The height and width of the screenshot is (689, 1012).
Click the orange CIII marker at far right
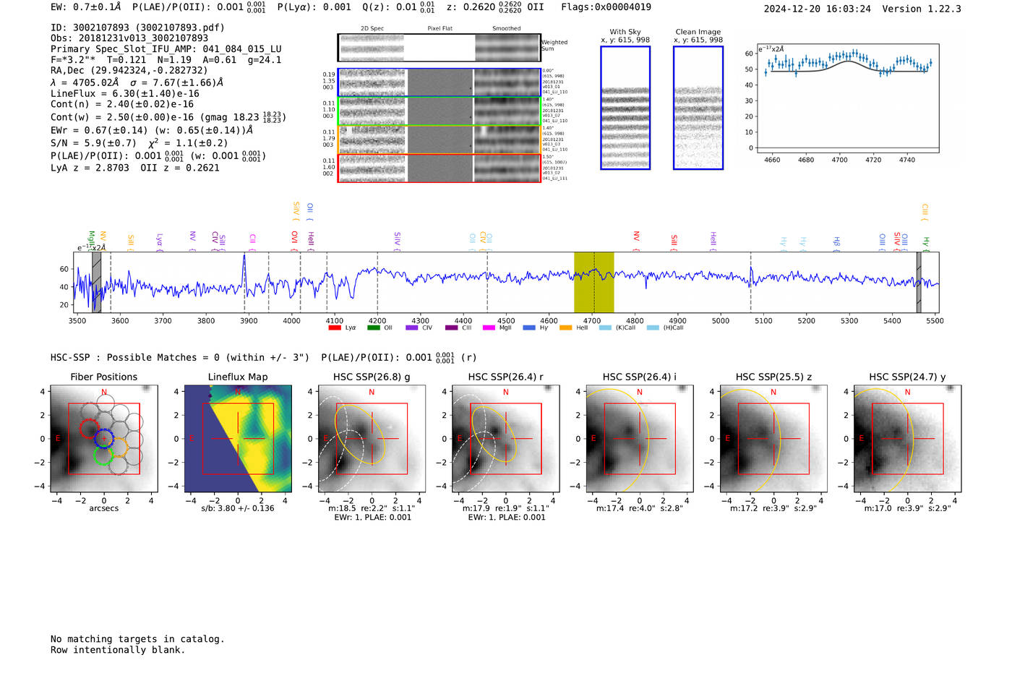925,212
